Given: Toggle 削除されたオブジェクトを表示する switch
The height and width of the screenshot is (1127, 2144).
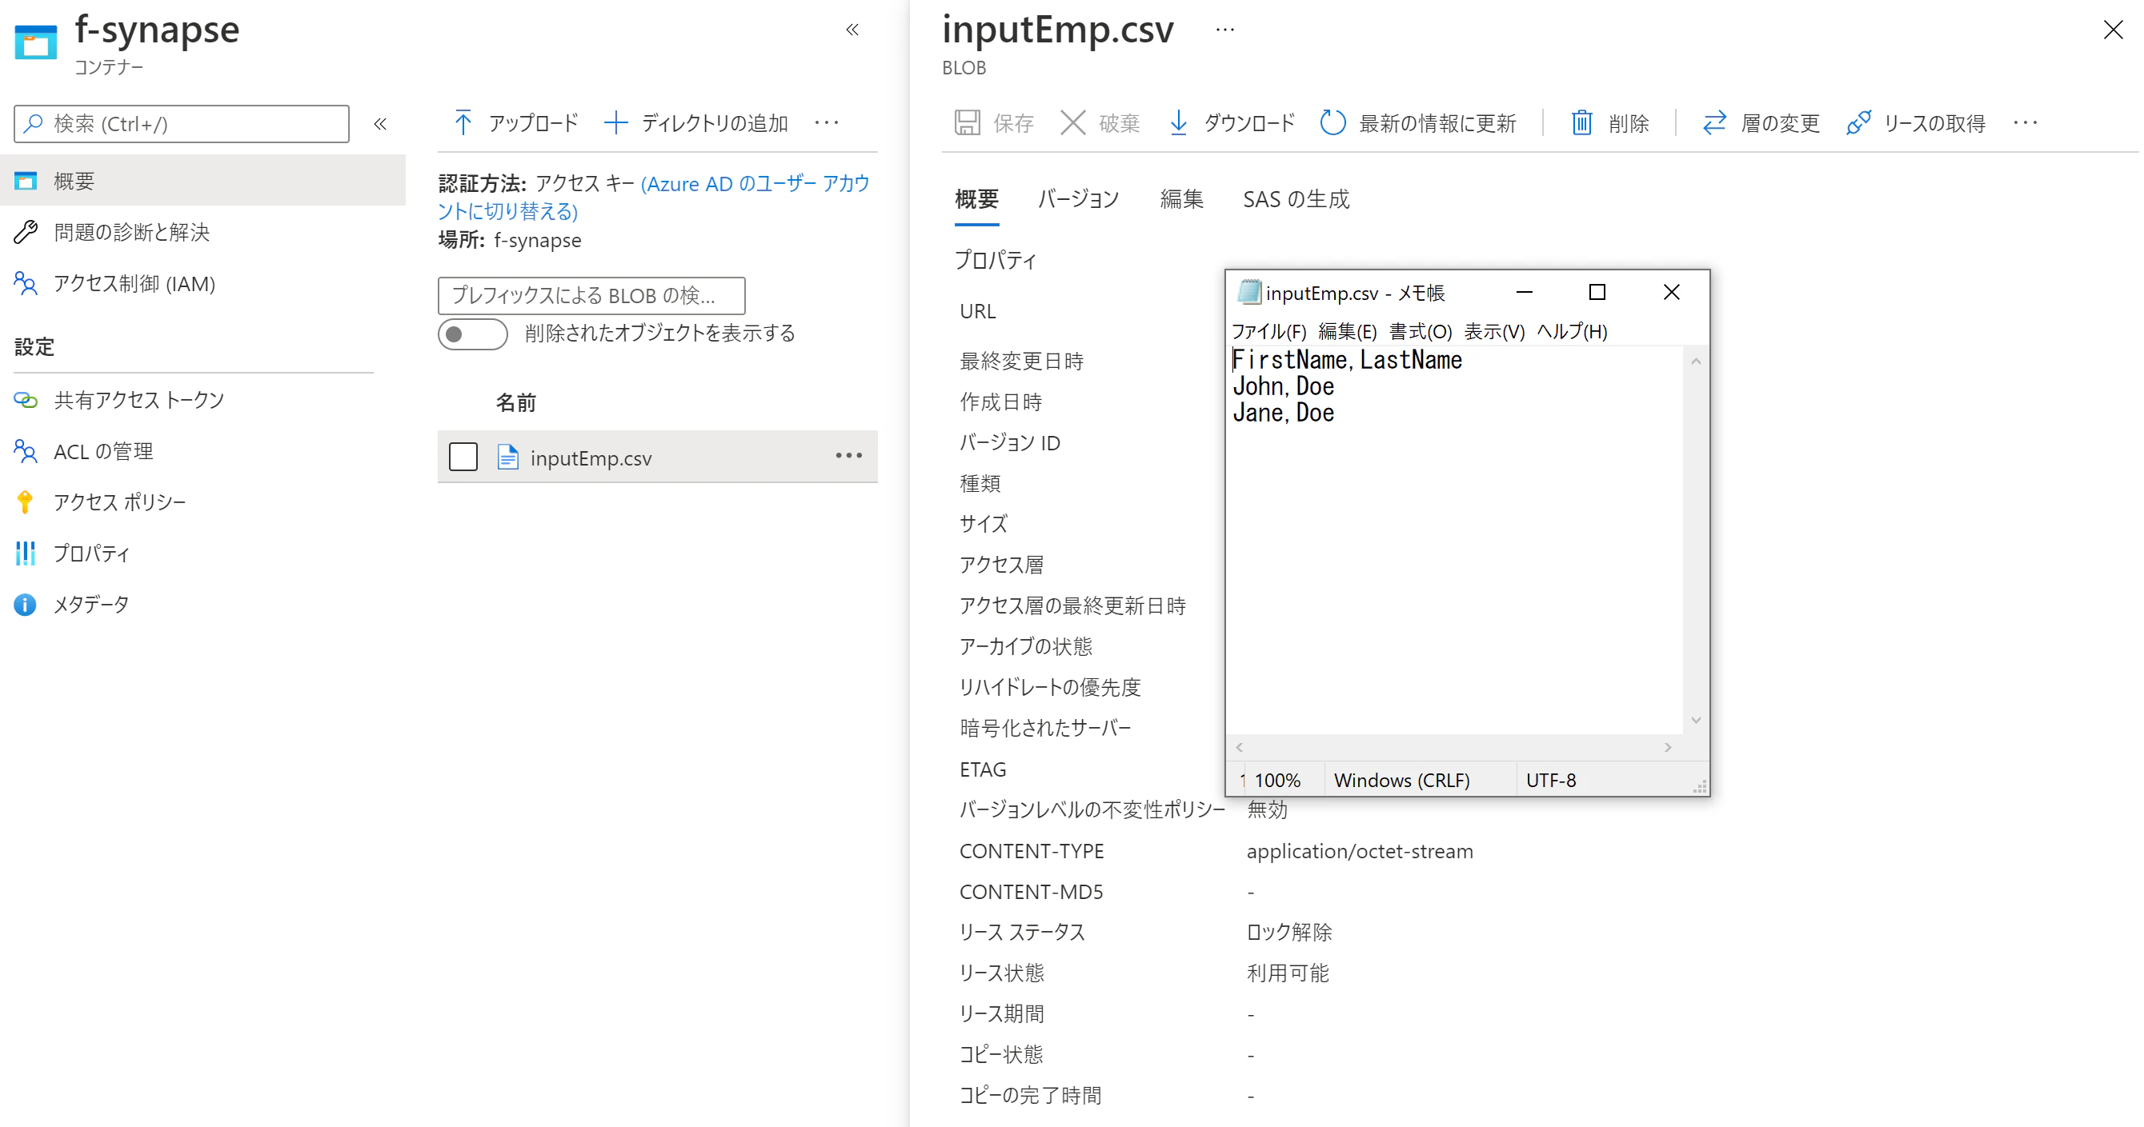Looking at the screenshot, I should pyautogui.click(x=473, y=334).
